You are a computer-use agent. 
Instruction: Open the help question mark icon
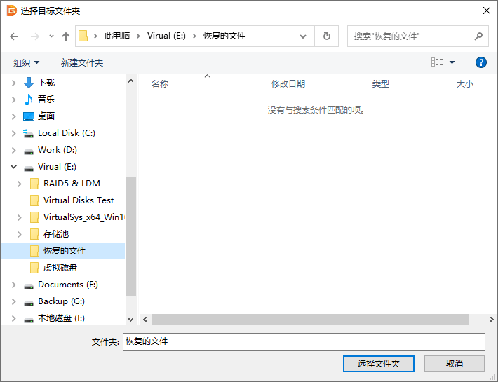[481, 62]
